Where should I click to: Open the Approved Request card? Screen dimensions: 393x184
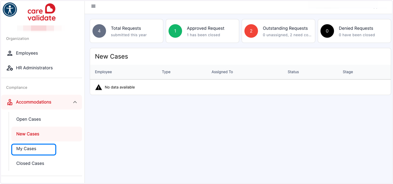[202, 31]
